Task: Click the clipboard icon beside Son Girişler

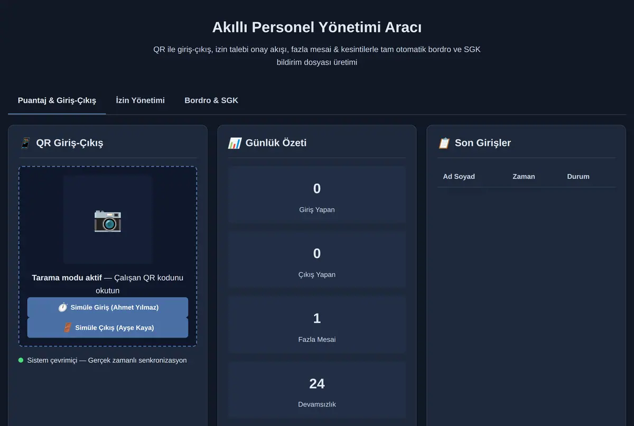Action: 444,143
